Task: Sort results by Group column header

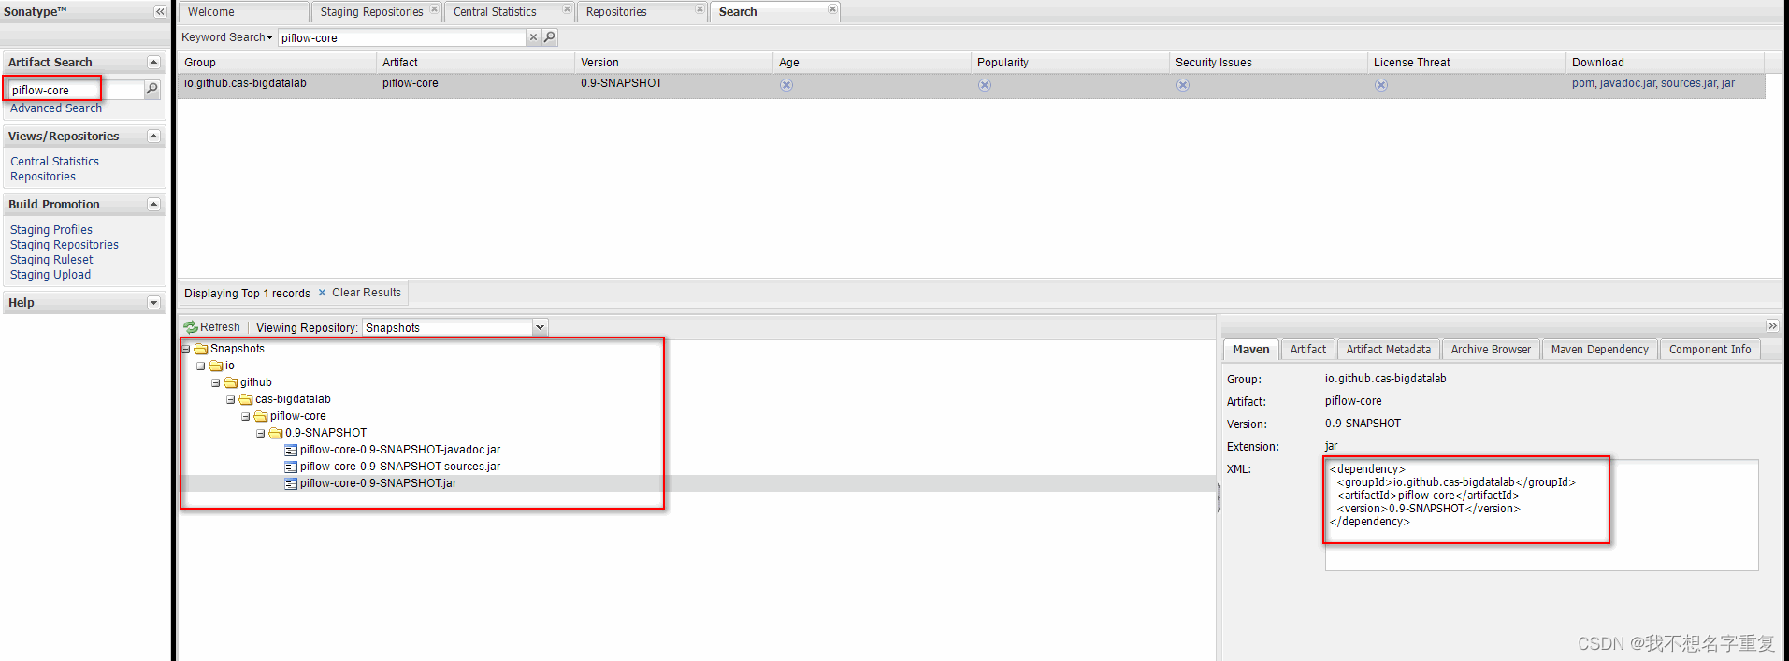Action: point(277,63)
